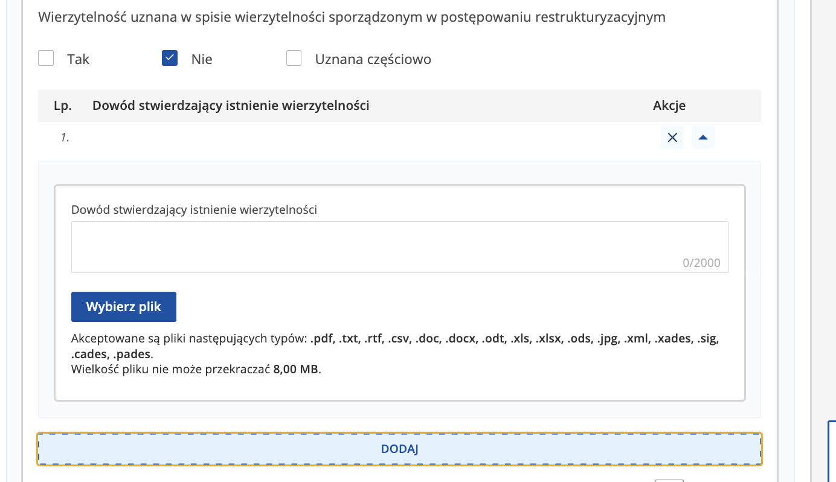836x482 pixels.
Task: Click row number 1. in table
Action: pyautogui.click(x=65, y=137)
